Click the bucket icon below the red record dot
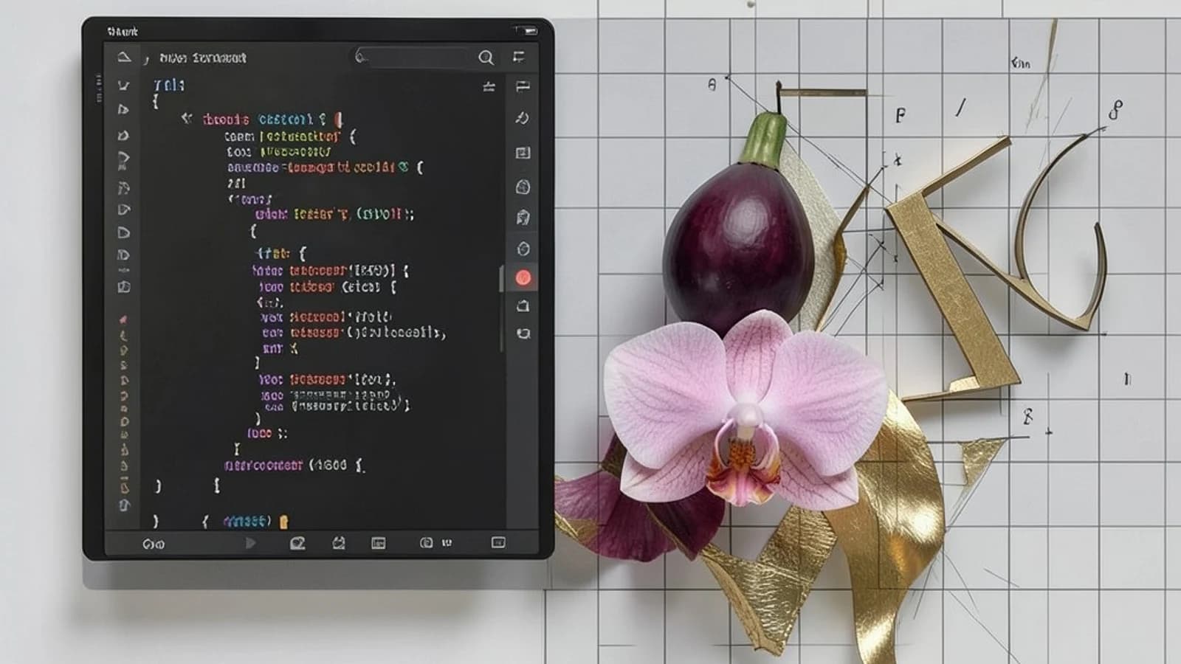This screenshot has width=1181, height=664. coord(523,305)
